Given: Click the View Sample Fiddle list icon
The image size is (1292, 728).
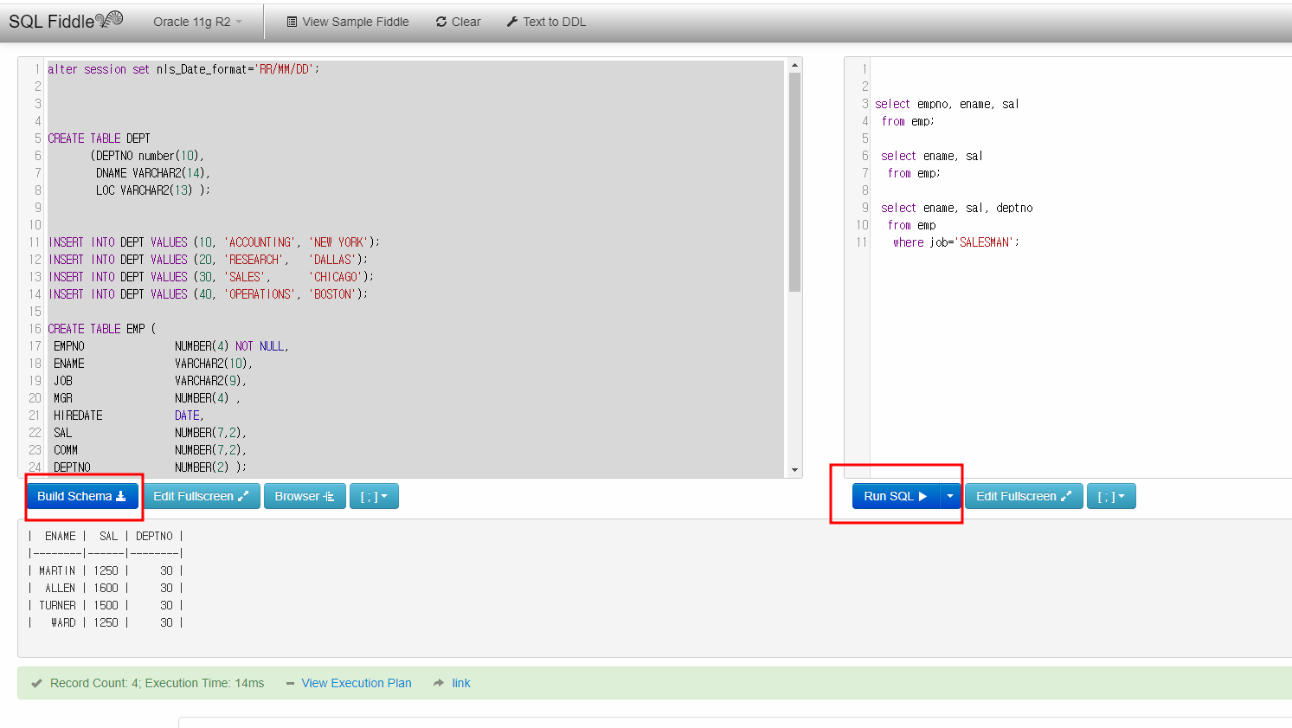Looking at the screenshot, I should 292,22.
